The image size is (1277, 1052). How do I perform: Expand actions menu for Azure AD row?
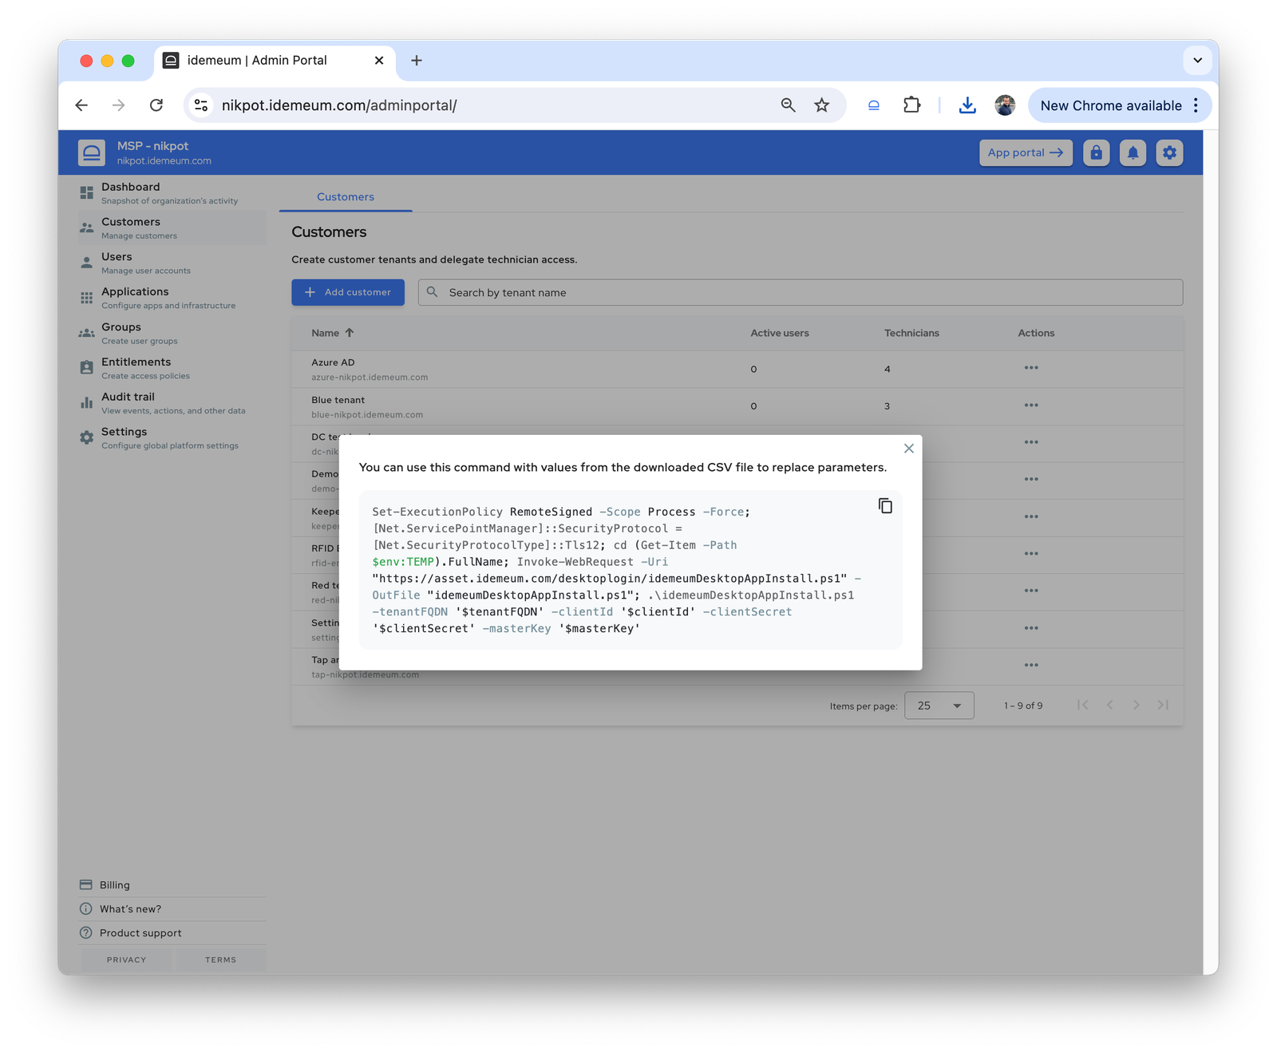pos(1030,367)
